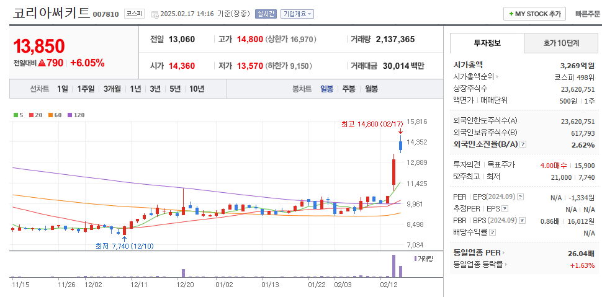602x297 pixels.
Task: Click the 액면가 value 500원
Action: [x=568, y=100]
